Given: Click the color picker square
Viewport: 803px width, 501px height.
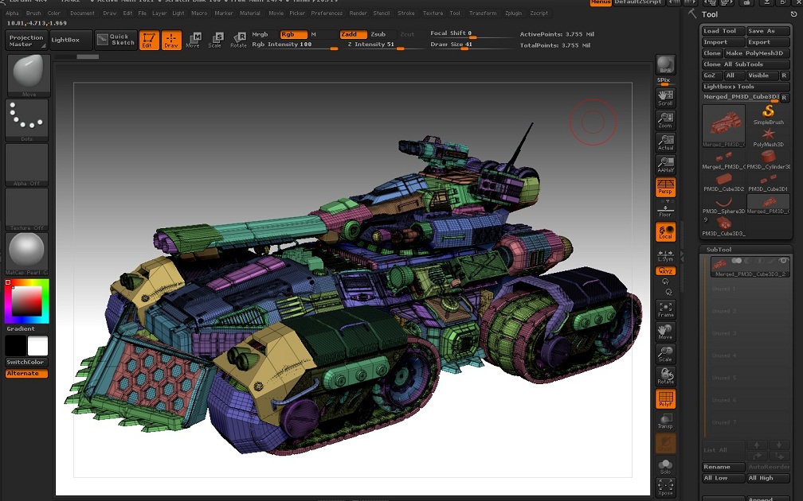Looking at the screenshot, I should pos(26,301).
